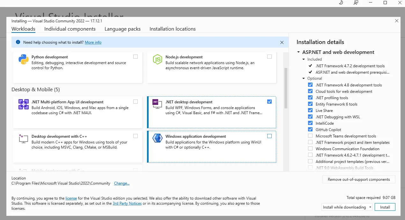Check Windows application development checkbox
This screenshot has width=405, height=220.
tap(269, 136)
